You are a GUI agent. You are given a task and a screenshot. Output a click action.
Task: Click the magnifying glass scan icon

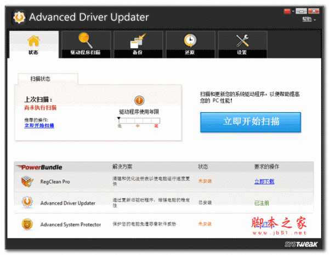86,40
